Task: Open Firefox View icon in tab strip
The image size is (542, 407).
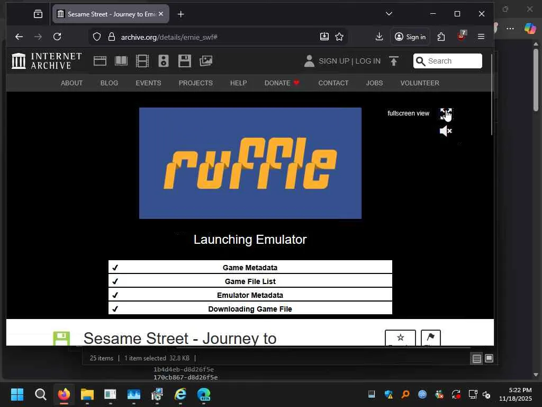Action: [x=38, y=14]
